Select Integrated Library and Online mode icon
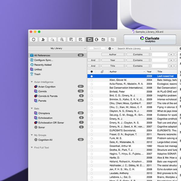Image resolution: width=181 pixels, height=181 pixels. point(103,40)
